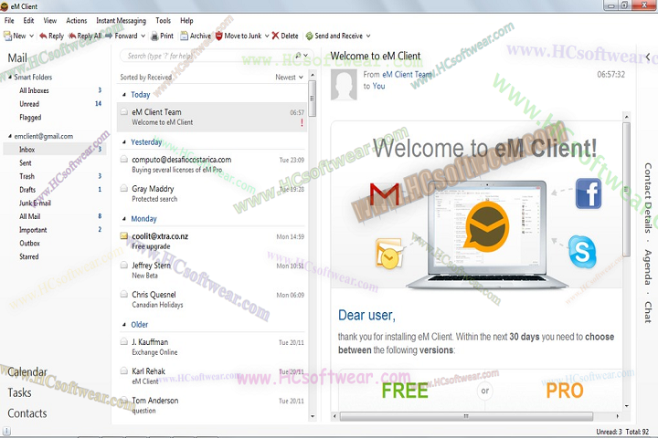Click the Sorted by Received header

[x=145, y=78]
